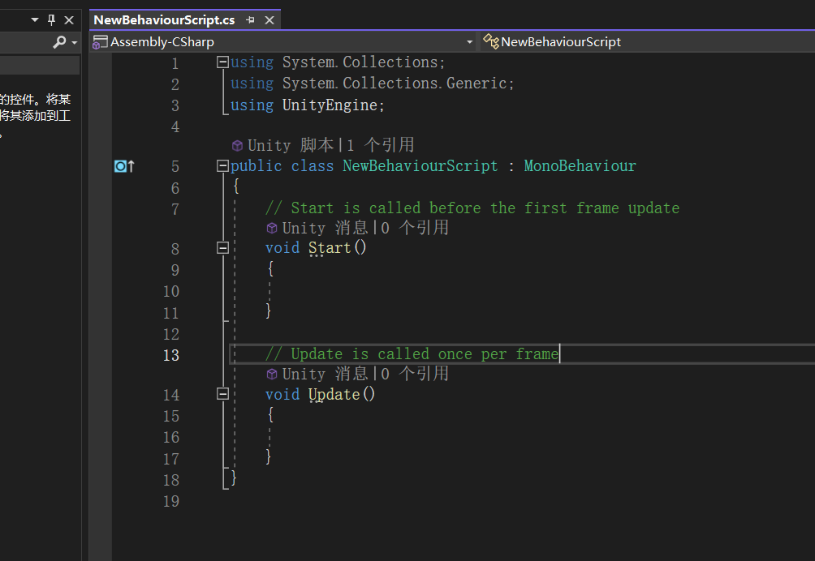Screen dimensions: 815x561
Task: Click the class icon beside NewBehaviourScript dropdown
Action: point(491,41)
